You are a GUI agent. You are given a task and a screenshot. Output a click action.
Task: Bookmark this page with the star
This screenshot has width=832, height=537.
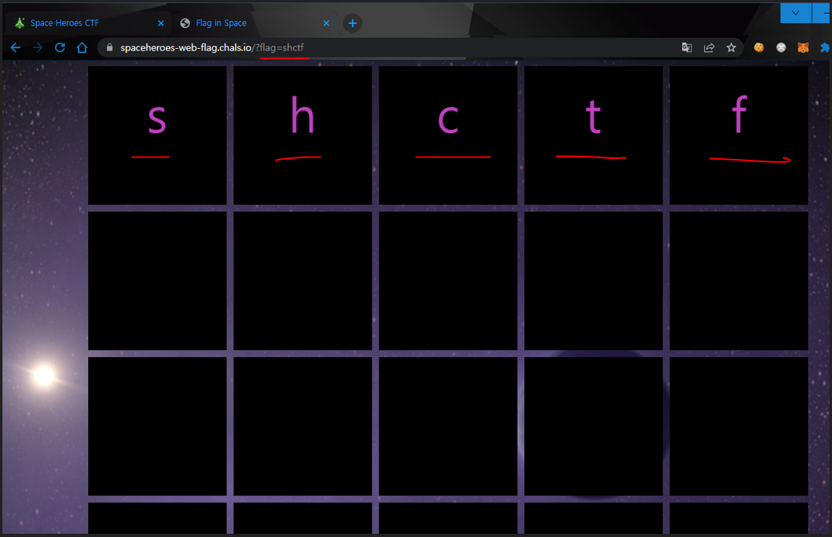coord(731,47)
